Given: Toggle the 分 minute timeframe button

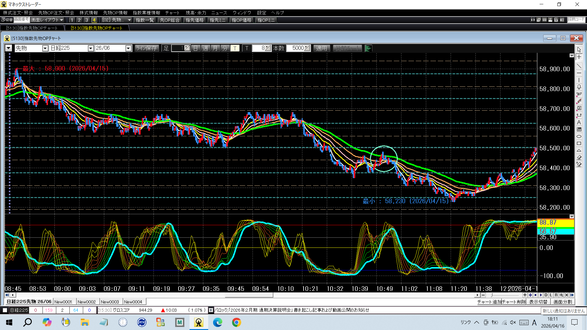Looking at the screenshot, I should point(225,48).
